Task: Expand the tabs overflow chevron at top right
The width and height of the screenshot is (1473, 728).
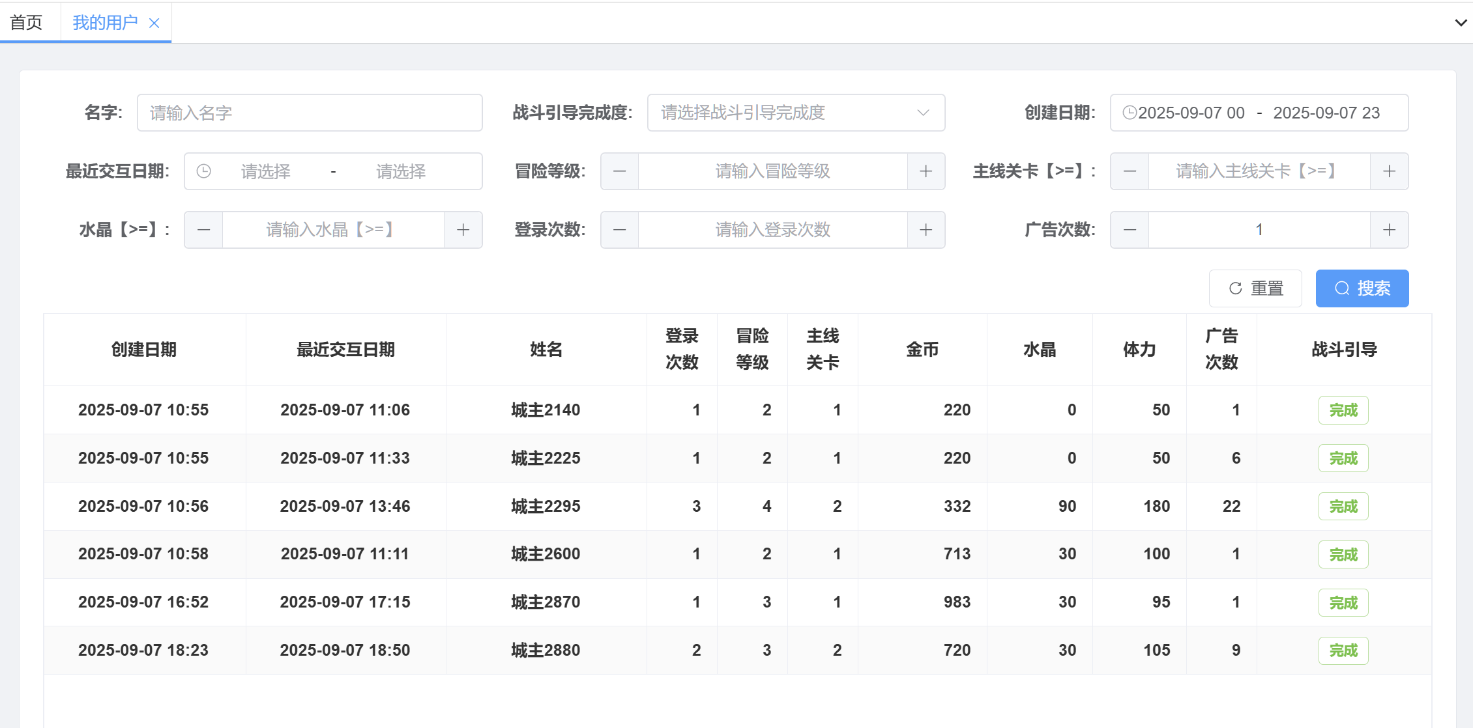Action: click(1461, 23)
